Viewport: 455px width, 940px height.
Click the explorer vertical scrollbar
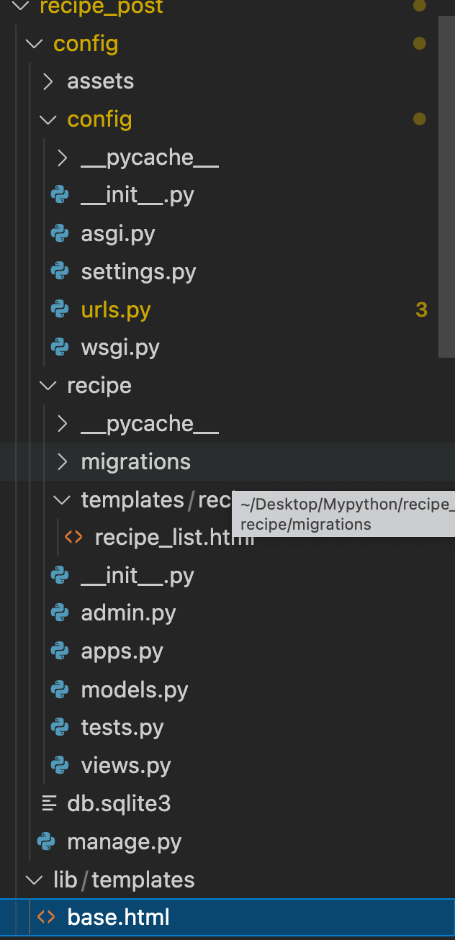click(x=446, y=180)
